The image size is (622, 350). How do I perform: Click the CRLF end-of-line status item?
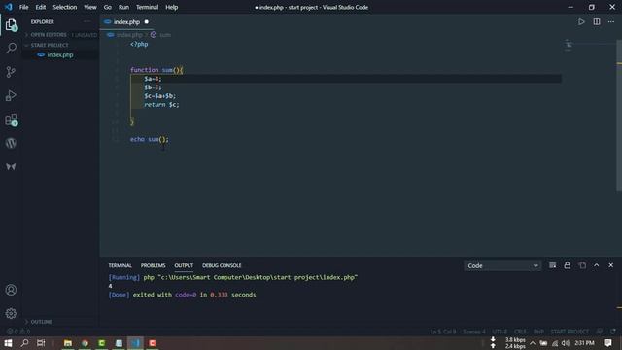[x=520, y=332]
